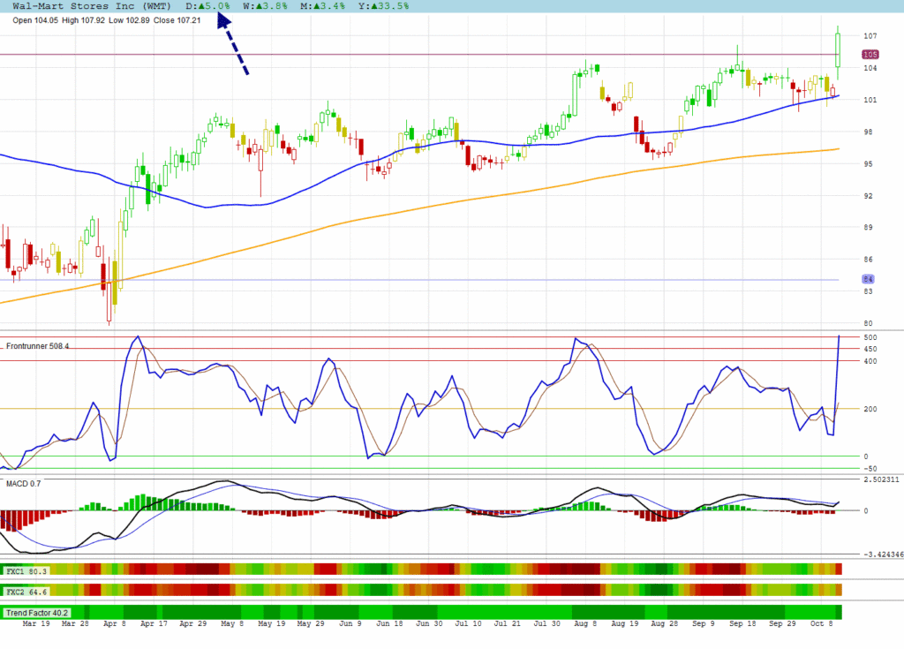Click the blue 84 price level tag
The width and height of the screenshot is (904, 649).
pyautogui.click(x=868, y=279)
